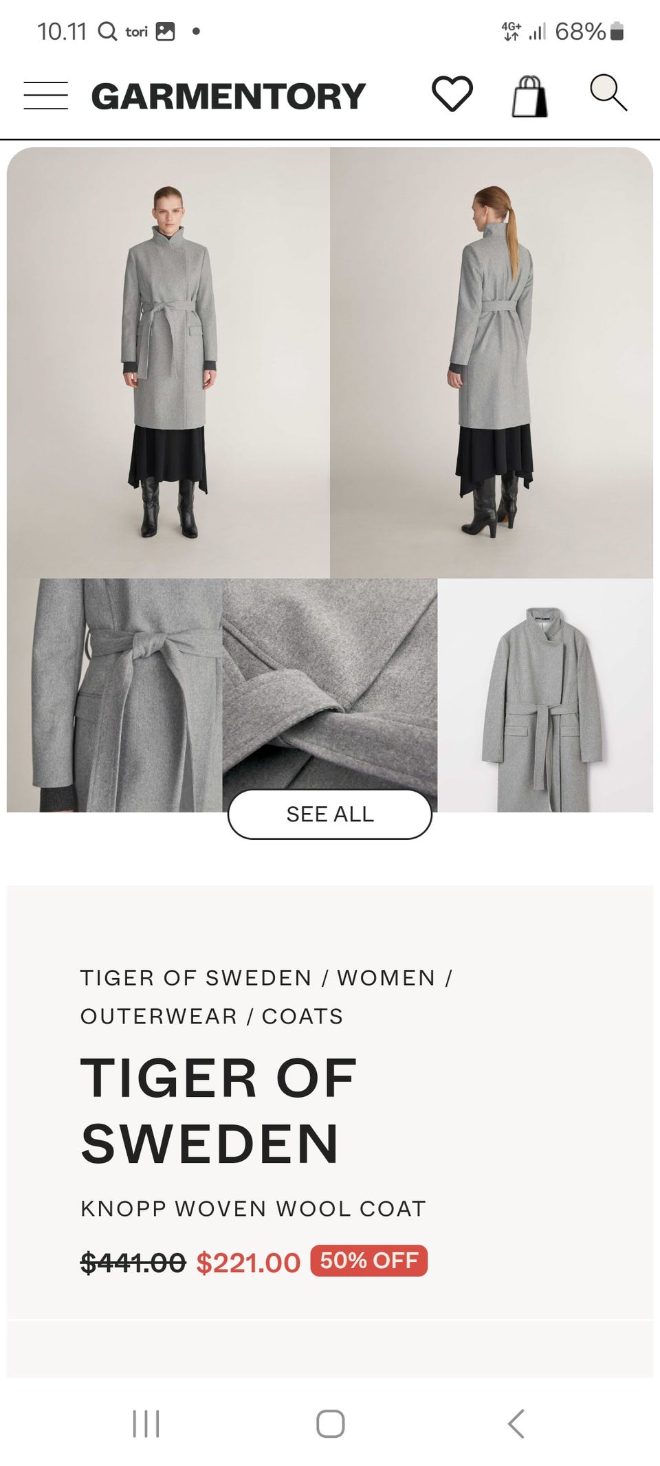Click the SEE ALL photos button
This screenshot has width=660, height=1466.
point(330,814)
